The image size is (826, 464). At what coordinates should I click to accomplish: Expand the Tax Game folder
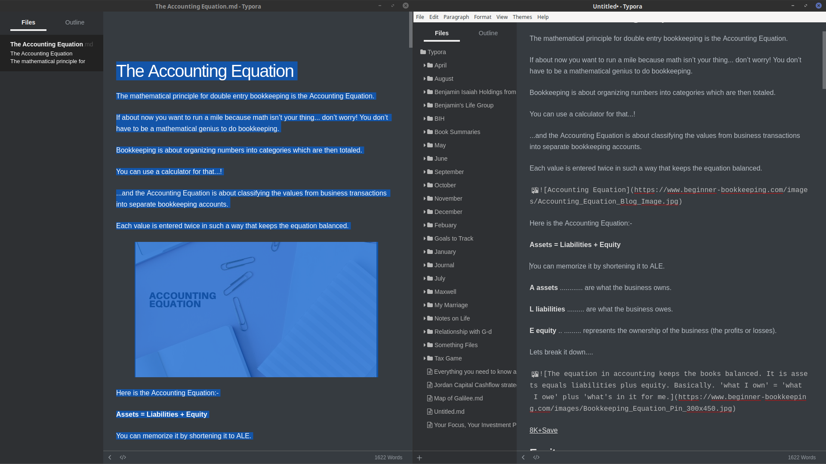click(425, 358)
